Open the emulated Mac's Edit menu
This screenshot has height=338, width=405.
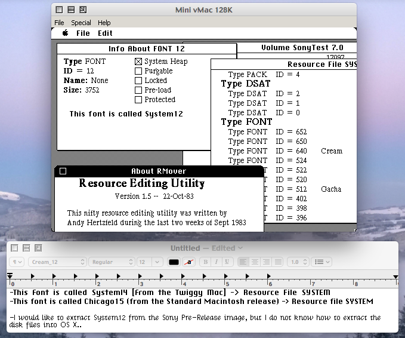coord(105,33)
